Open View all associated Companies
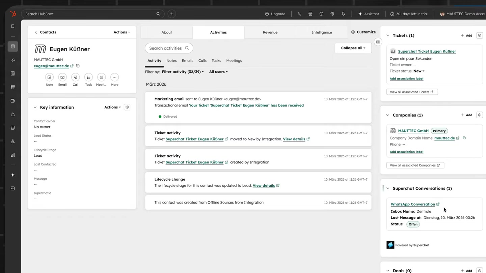Image resolution: width=486 pixels, height=273 pixels. pos(415,165)
